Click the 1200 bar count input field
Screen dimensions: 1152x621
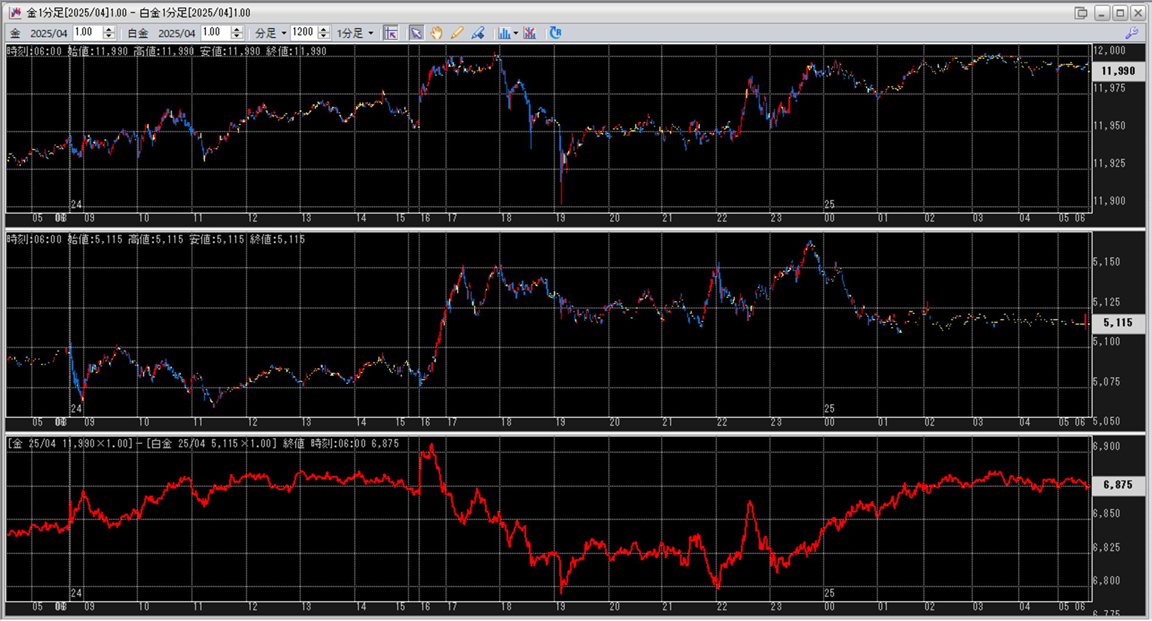pos(304,33)
